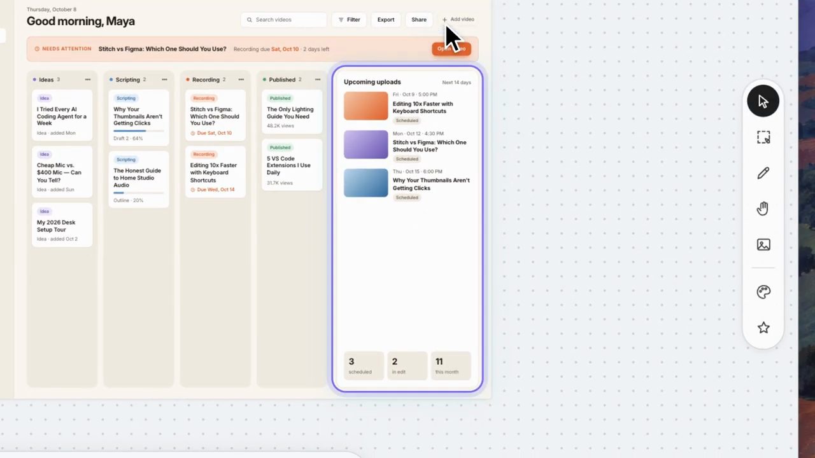Click the image insert tool icon
815x458 pixels.
point(763,245)
